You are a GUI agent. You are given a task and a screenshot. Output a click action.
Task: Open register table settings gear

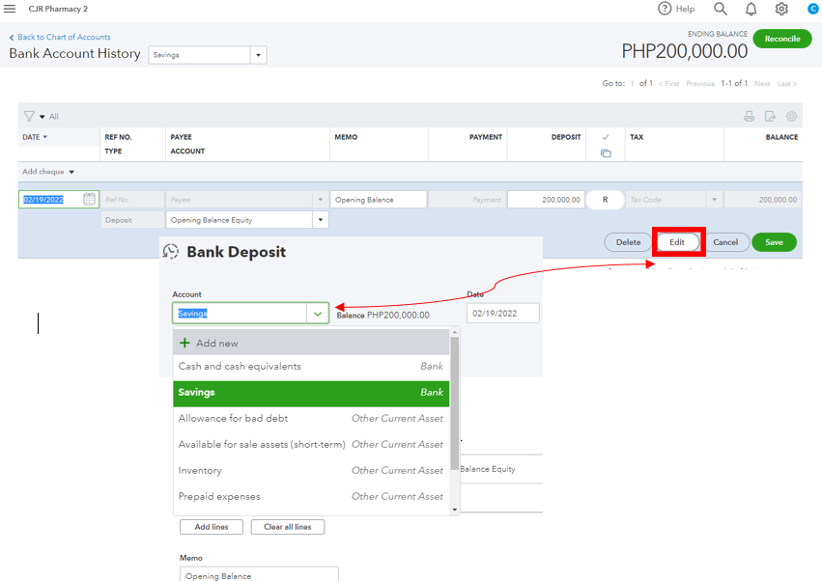tap(792, 117)
